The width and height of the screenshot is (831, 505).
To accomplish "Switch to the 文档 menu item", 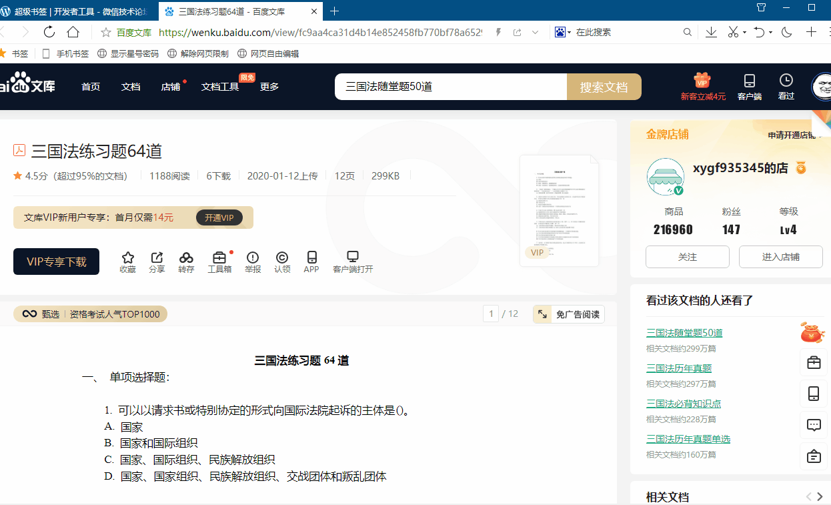I will [131, 86].
